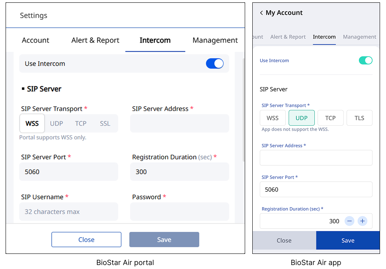The width and height of the screenshot is (386, 269).
Task: Open the Account tab in portal Settings
Action: click(x=35, y=40)
